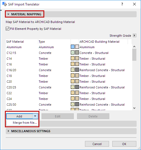Select the Aluminium SAF material row
This screenshot has height=150, width=141.
pyautogui.click(x=69, y=47)
